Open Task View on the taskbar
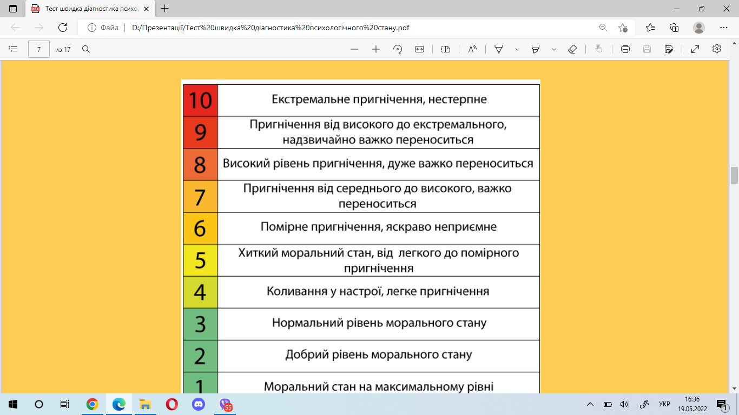The height and width of the screenshot is (415, 739). click(65, 404)
